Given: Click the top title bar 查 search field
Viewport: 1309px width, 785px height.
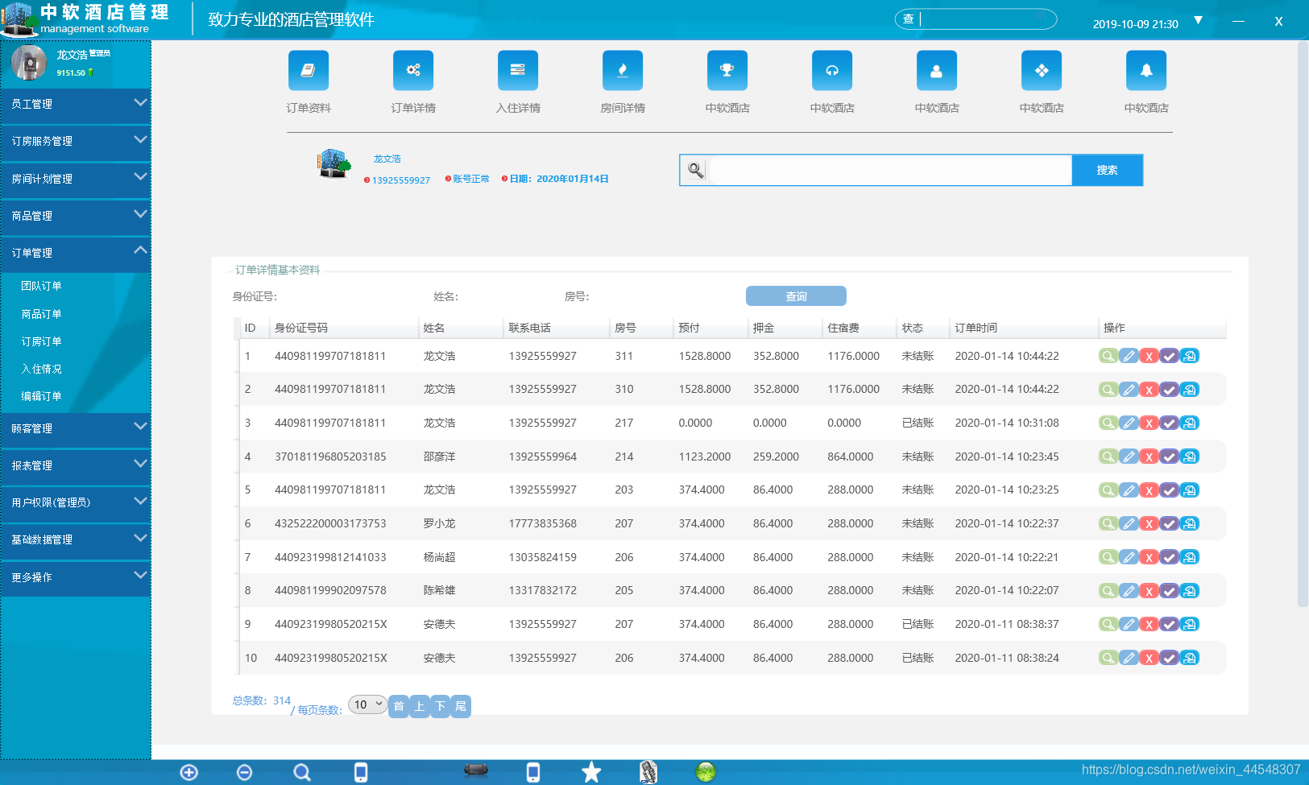Looking at the screenshot, I should tap(976, 19).
